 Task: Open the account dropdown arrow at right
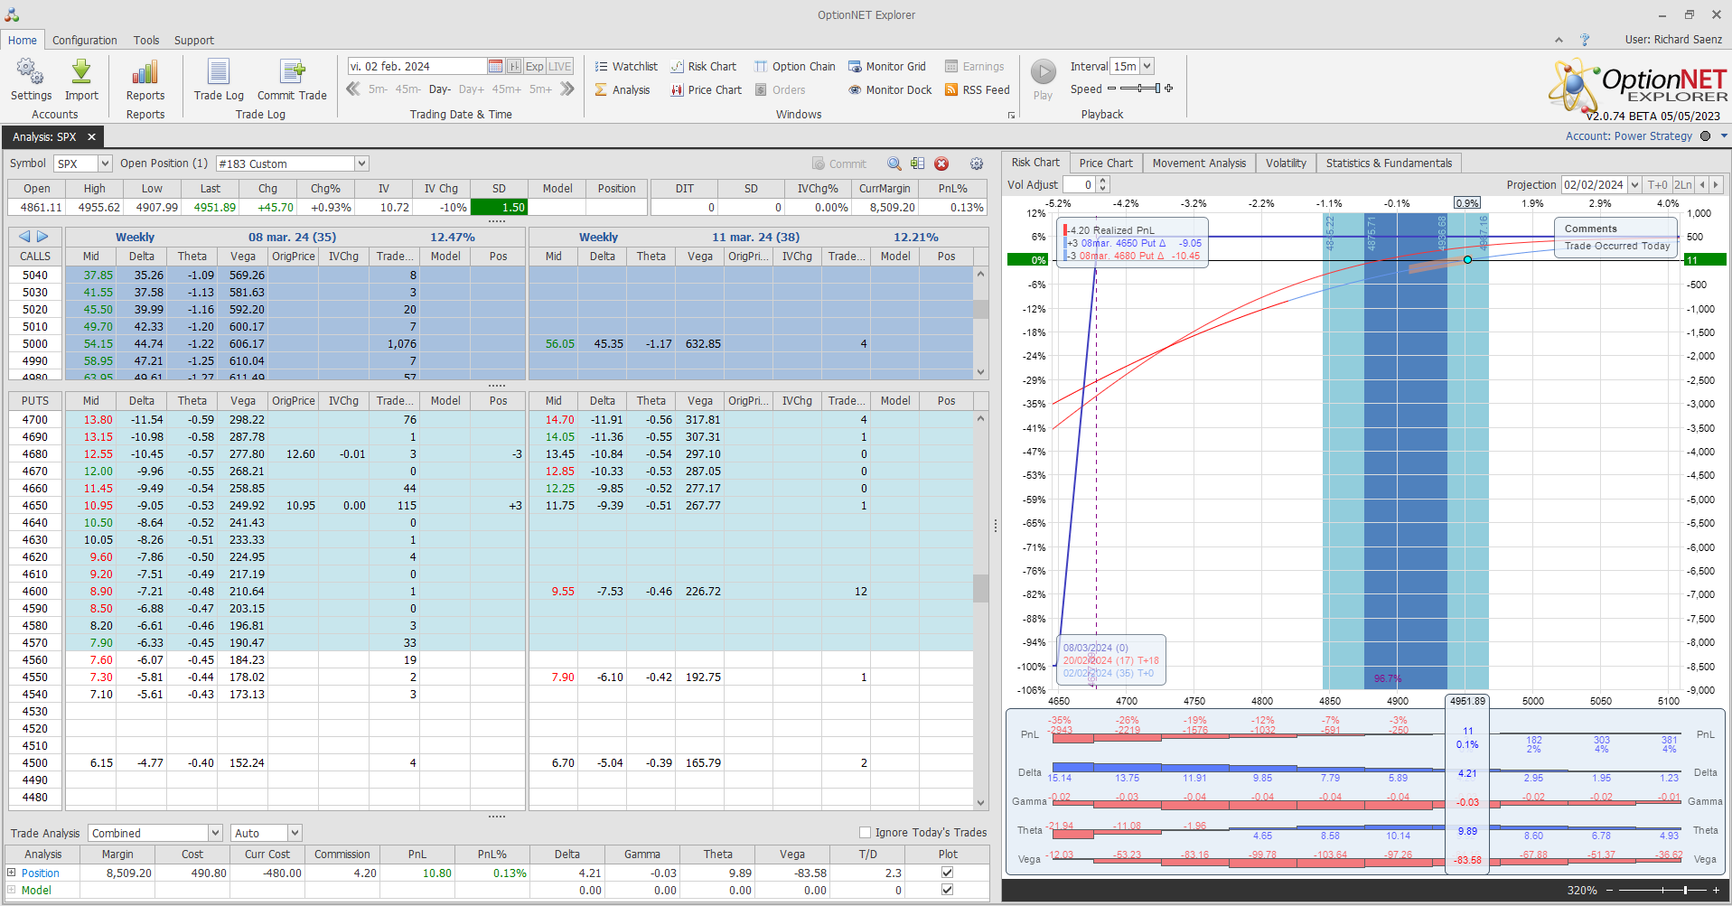[1724, 136]
